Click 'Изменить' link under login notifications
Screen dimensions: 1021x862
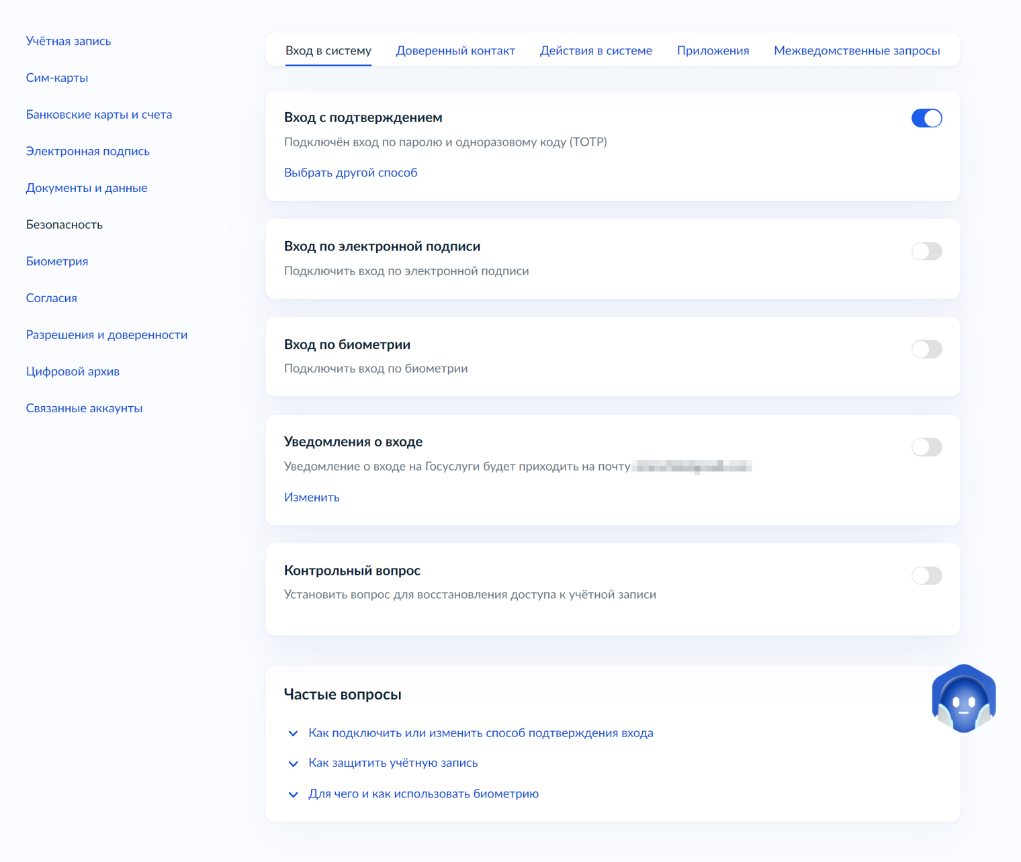(x=312, y=497)
